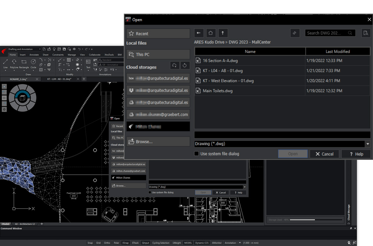
Task: Click the add cloud storage icon
Action: (x=175, y=65)
